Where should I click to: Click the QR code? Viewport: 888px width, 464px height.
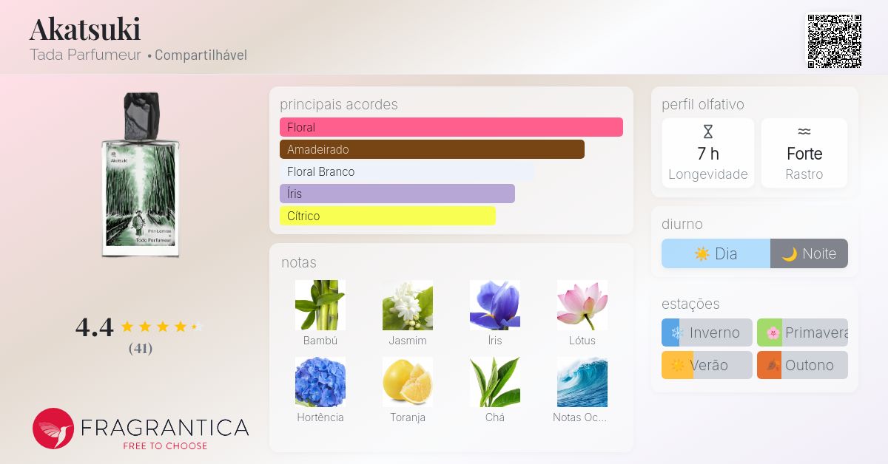(x=834, y=41)
